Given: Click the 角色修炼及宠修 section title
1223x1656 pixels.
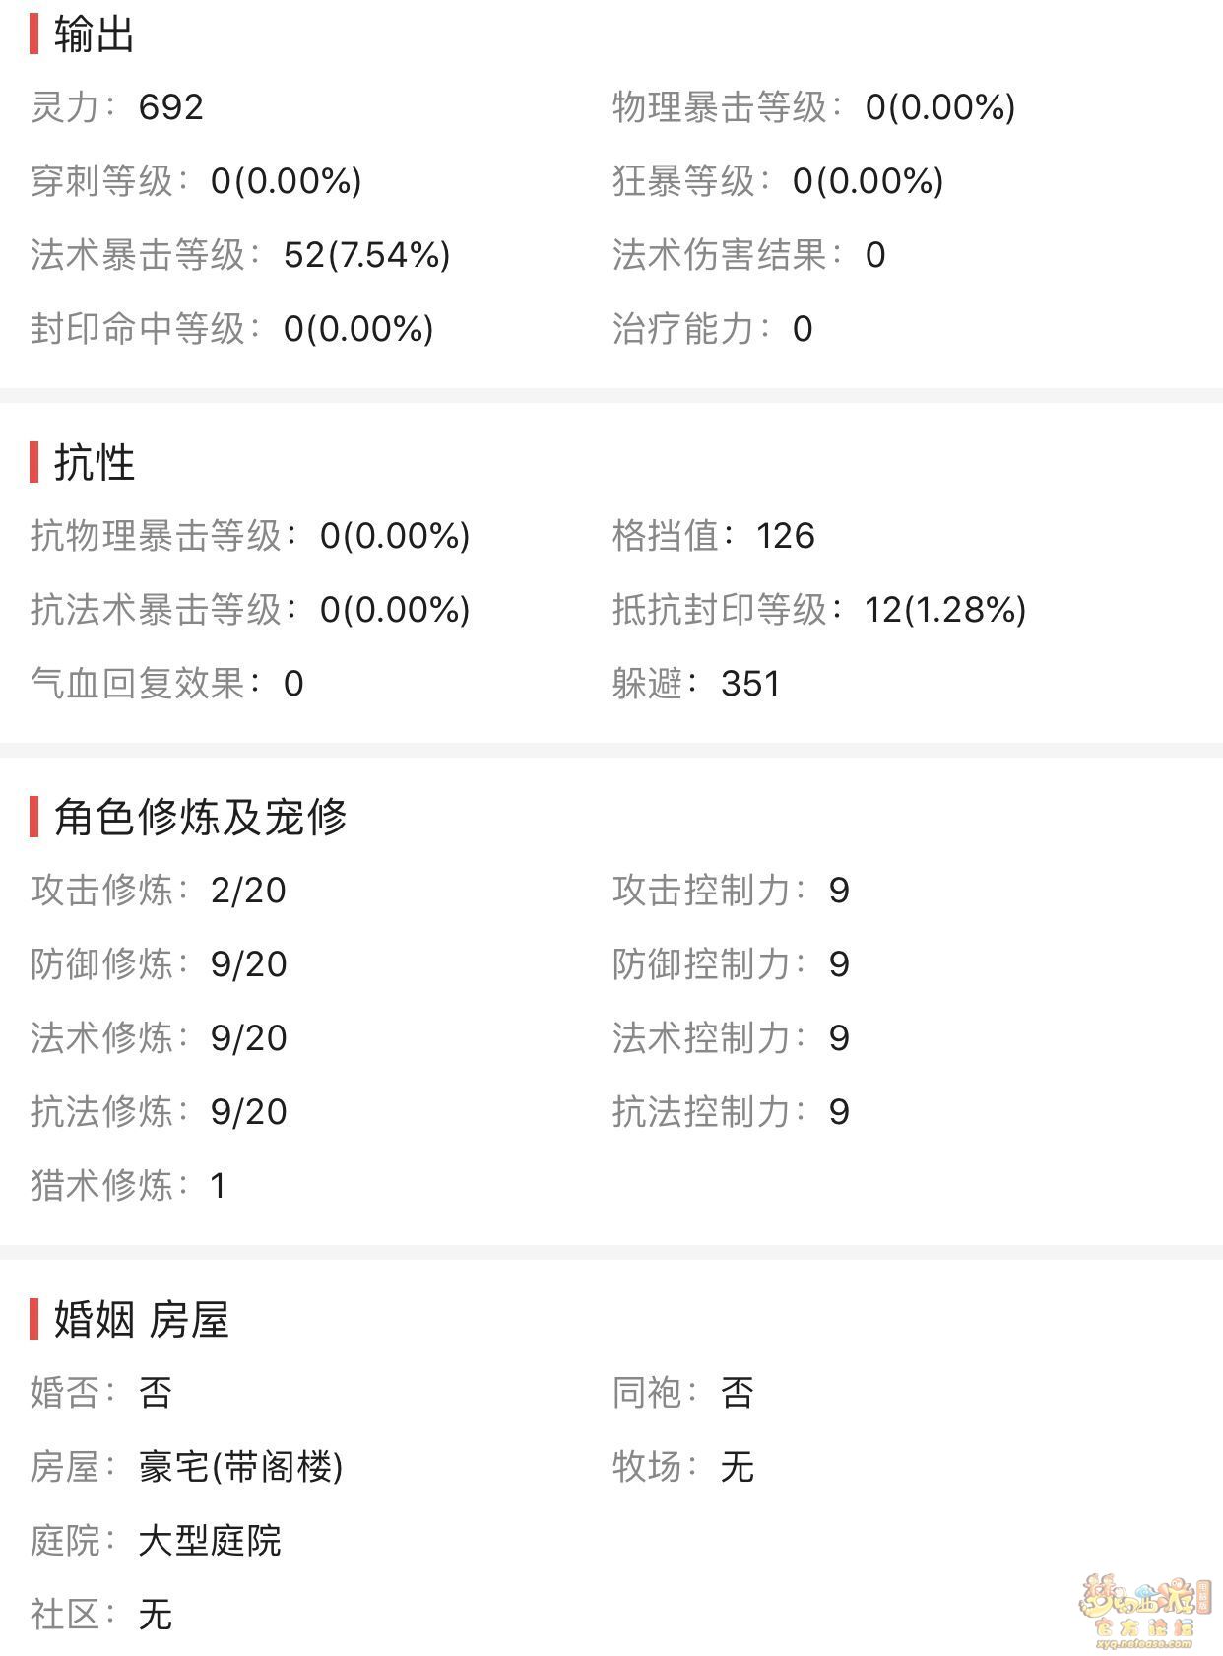Looking at the screenshot, I should pyautogui.click(x=200, y=817).
